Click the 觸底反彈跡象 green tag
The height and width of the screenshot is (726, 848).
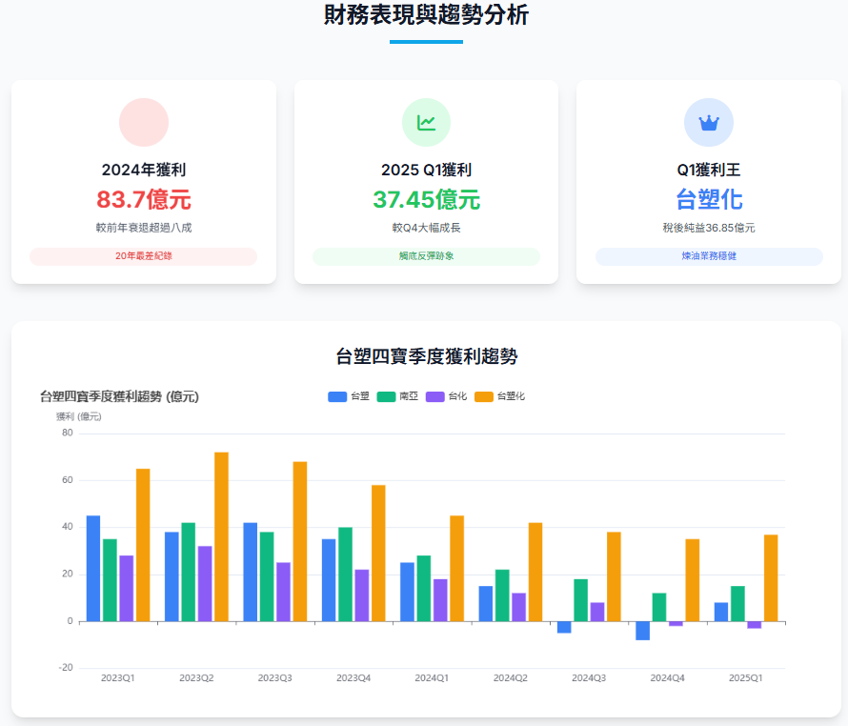[x=426, y=256]
